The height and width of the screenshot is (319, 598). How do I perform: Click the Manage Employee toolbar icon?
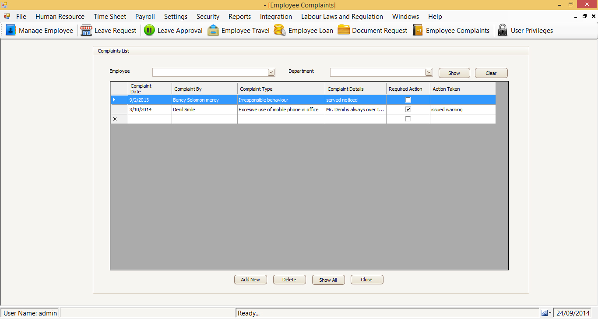coord(11,31)
